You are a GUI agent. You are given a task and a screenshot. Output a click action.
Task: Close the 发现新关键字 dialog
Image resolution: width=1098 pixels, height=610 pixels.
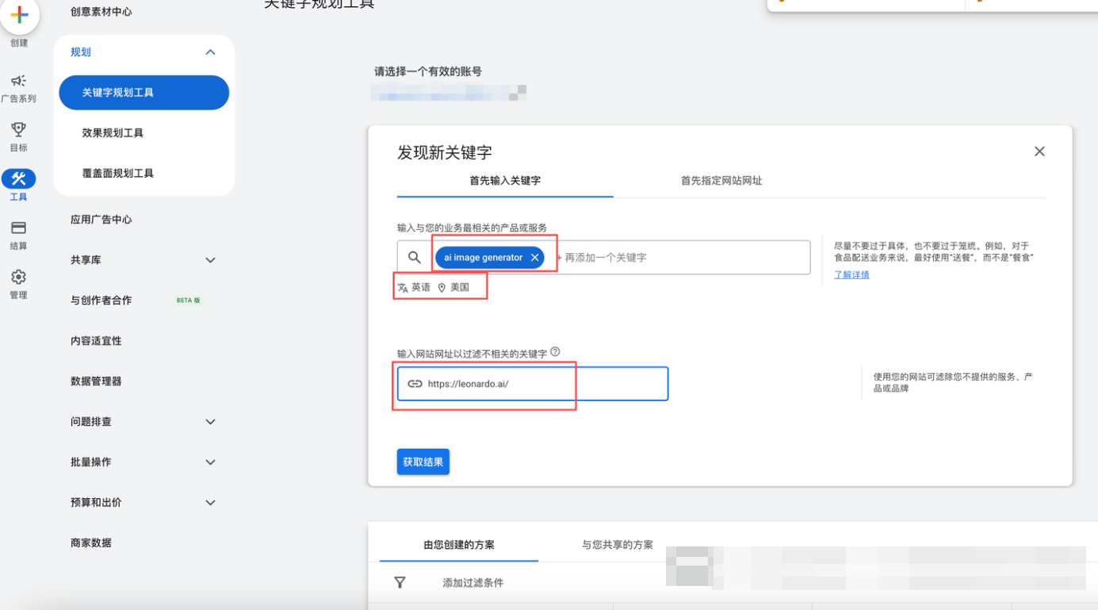point(1039,152)
